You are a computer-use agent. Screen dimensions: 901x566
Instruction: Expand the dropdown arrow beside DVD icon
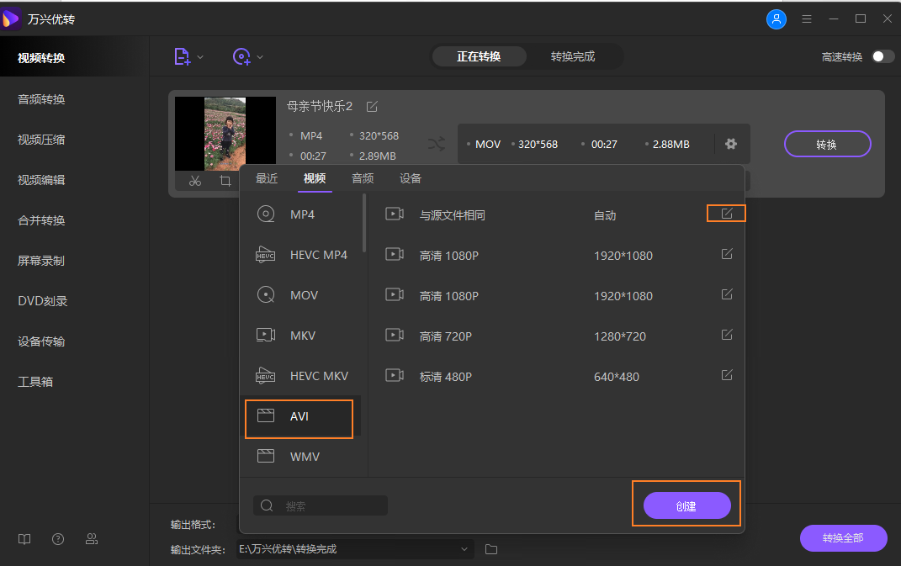coord(261,56)
